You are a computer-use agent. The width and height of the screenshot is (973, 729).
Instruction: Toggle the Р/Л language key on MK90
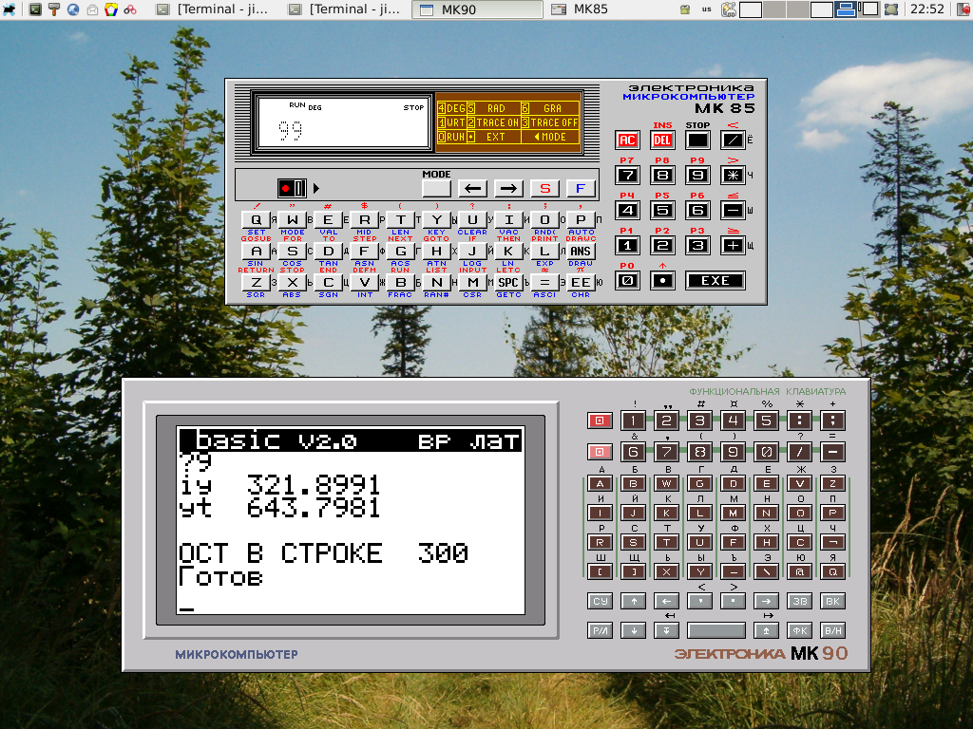pyautogui.click(x=600, y=631)
